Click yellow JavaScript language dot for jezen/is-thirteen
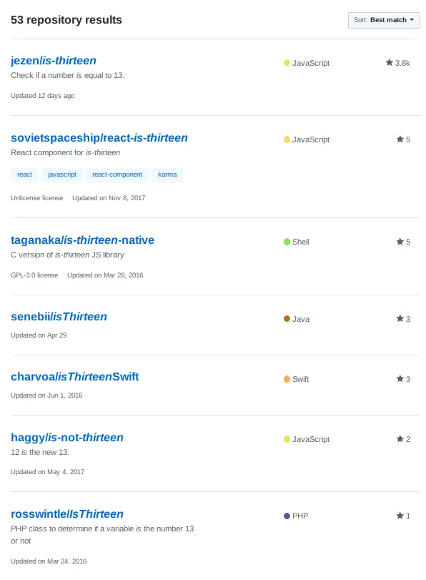Viewport: 426px width, 580px height. point(287,62)
